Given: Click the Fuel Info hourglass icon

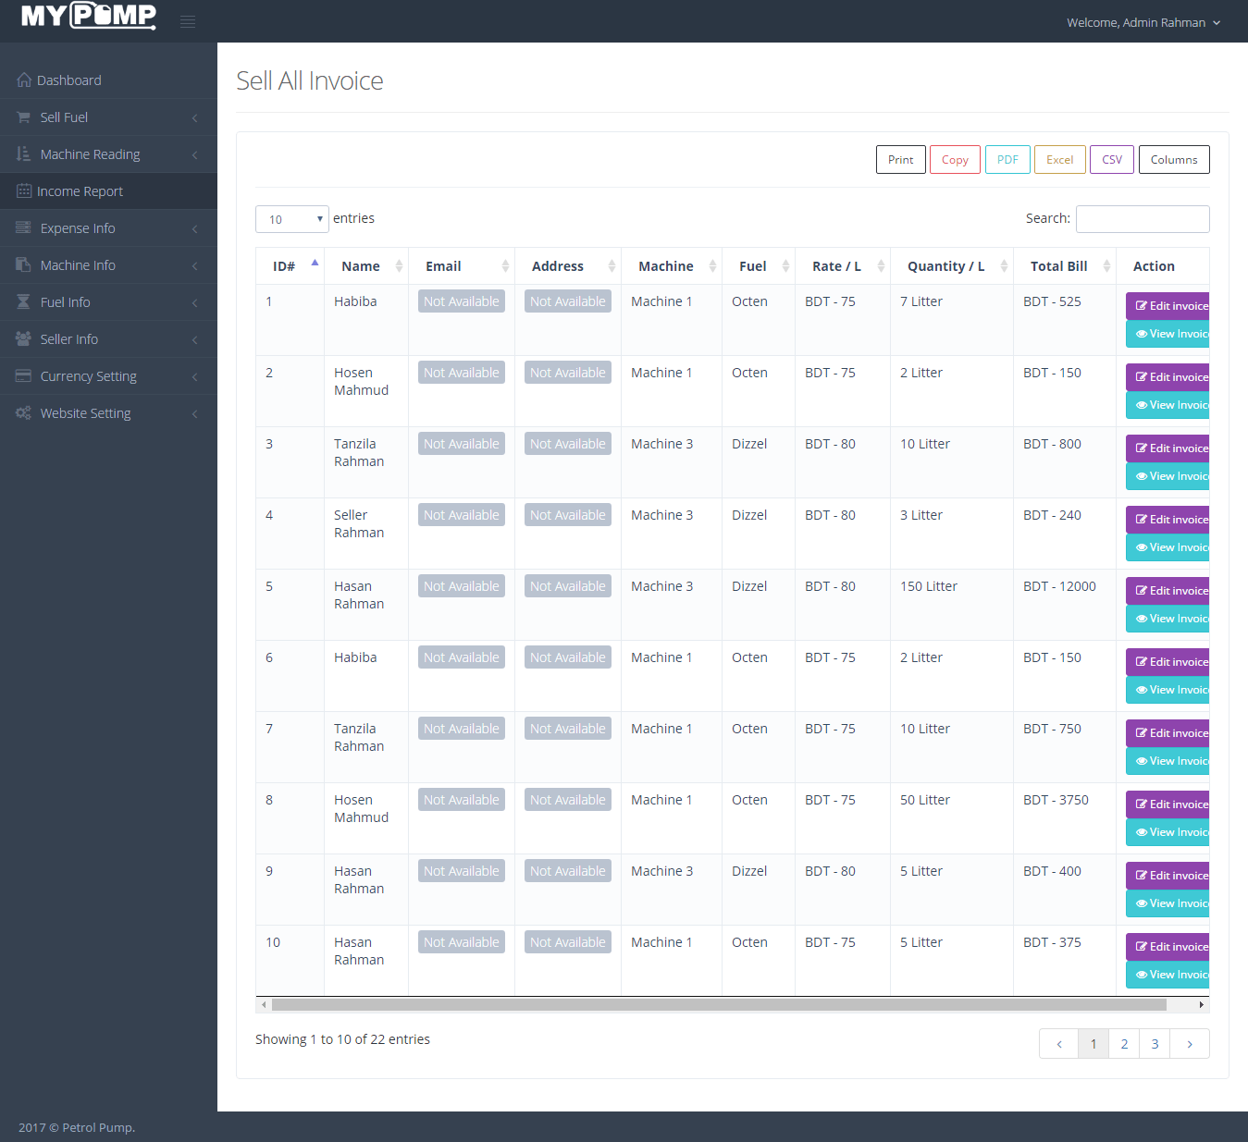Looking at the screenshot, I should pyautogui.click(x=22, y=301).
